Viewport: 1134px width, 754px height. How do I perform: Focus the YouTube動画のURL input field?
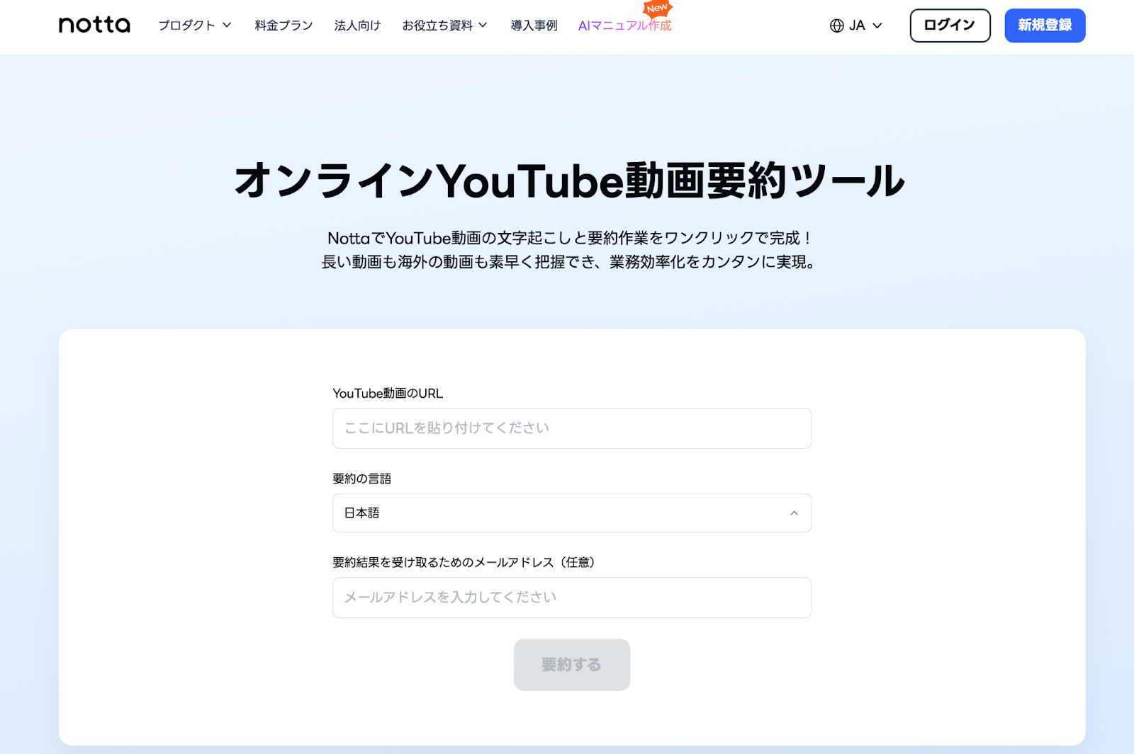tap(572, 428)
